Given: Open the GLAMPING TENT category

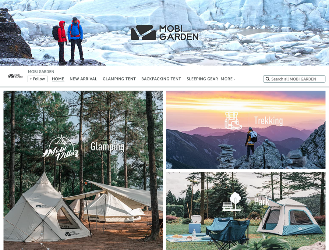Looking at the screenshot, I should [119, 79].
